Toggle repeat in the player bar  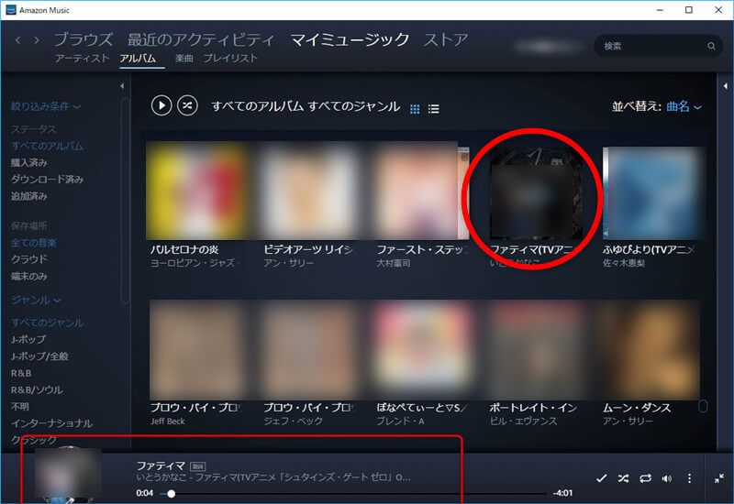pos(645,478)
